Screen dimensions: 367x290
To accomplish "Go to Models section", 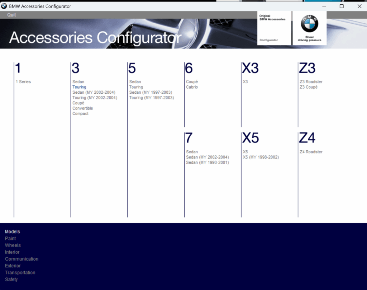I will point(13,231).
